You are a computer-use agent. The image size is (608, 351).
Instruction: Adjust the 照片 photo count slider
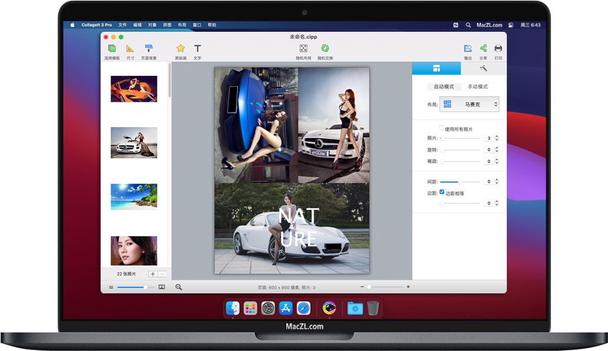[x=460, y=138]
